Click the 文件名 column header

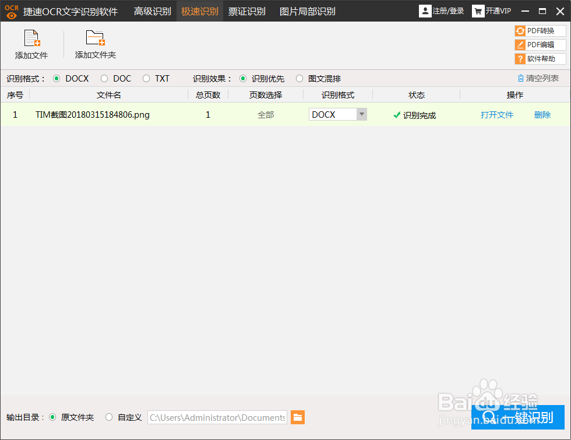click(108, 95)
